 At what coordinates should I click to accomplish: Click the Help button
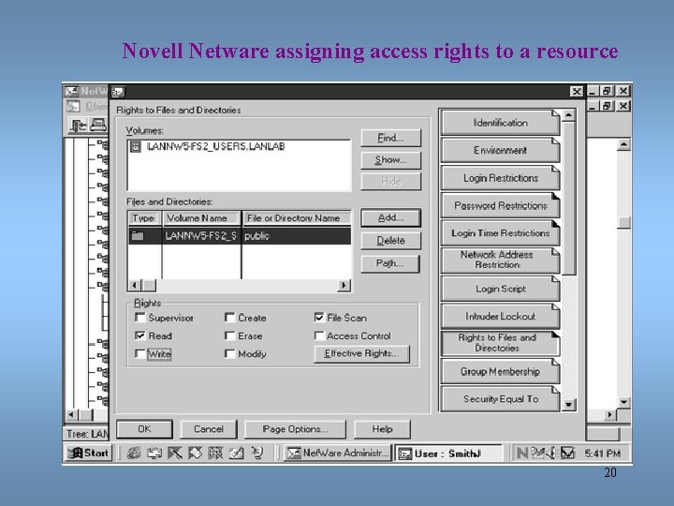pyautogui.click(x=382, y=429)
